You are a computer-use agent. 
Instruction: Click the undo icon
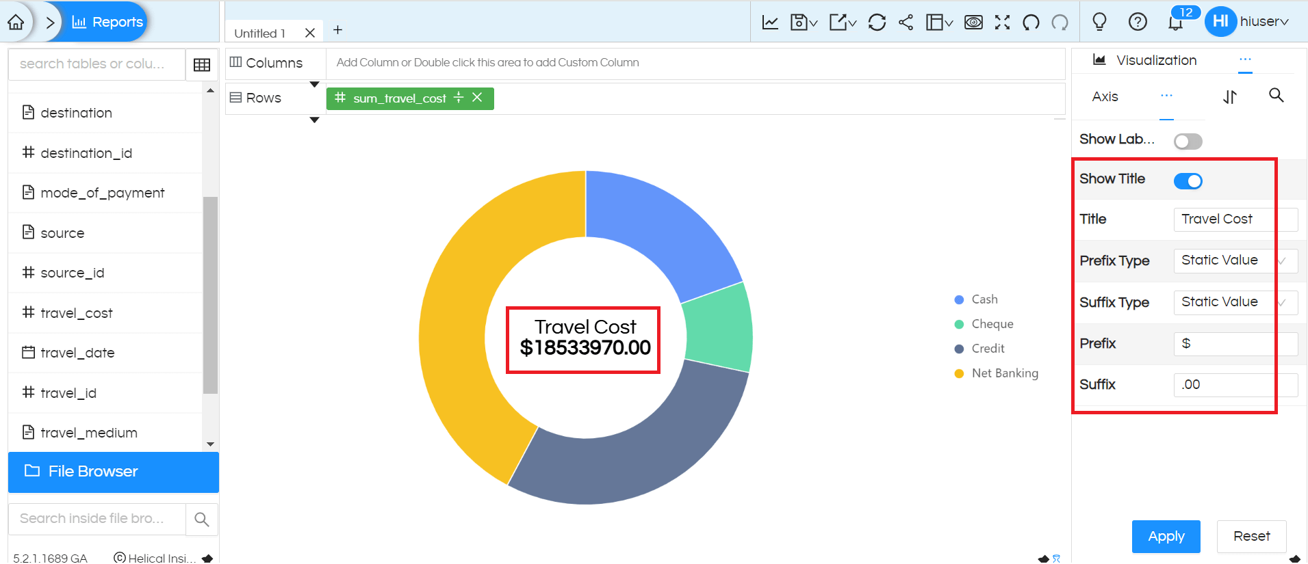[x=1031, y=23]
